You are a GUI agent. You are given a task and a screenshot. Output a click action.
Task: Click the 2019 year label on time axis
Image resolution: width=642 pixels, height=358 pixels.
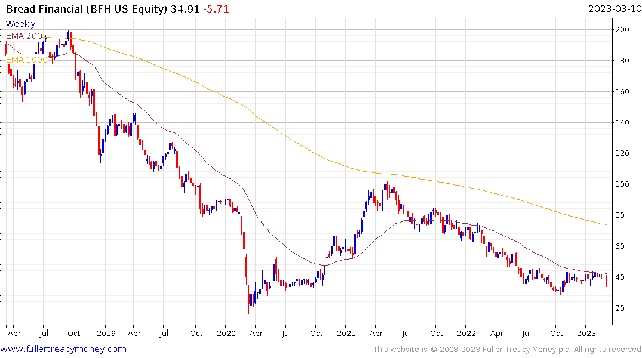[106, 334]
